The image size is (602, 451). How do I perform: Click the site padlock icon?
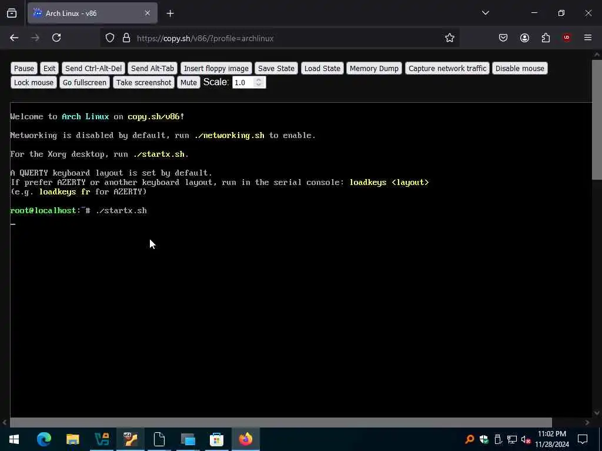[x=126, y=38]
